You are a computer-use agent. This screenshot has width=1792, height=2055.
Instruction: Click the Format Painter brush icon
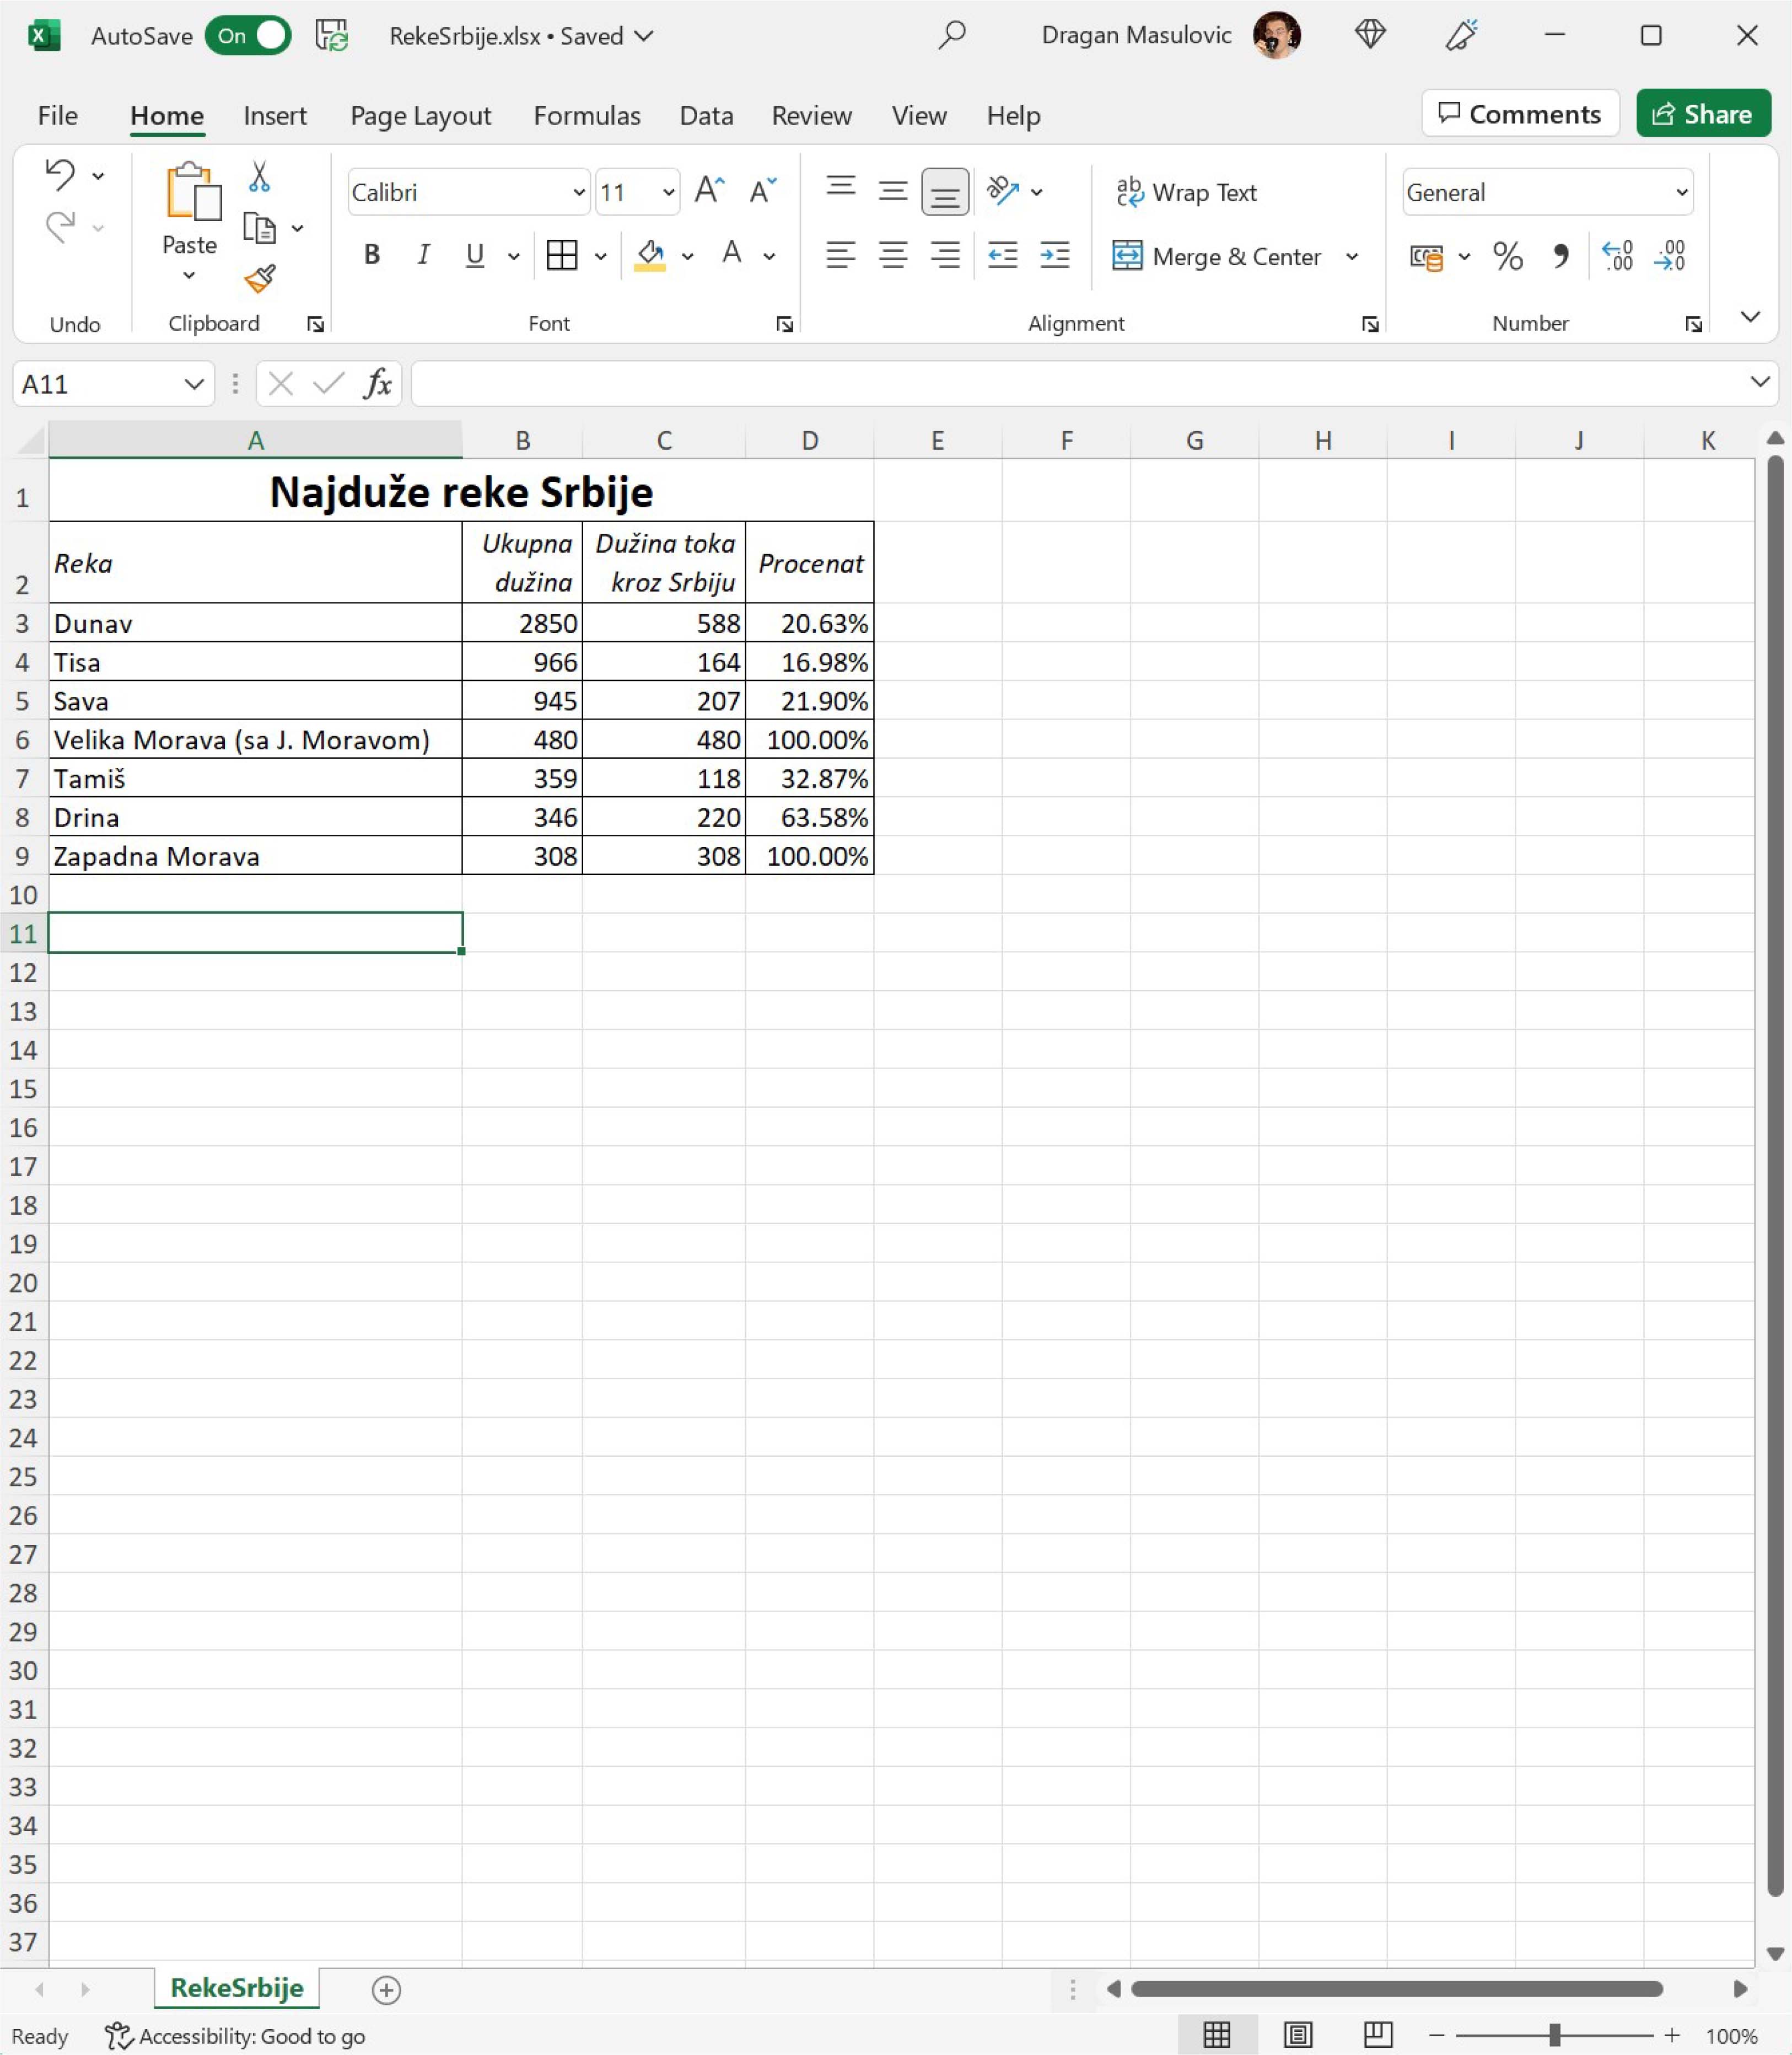[x=260, y=278]
